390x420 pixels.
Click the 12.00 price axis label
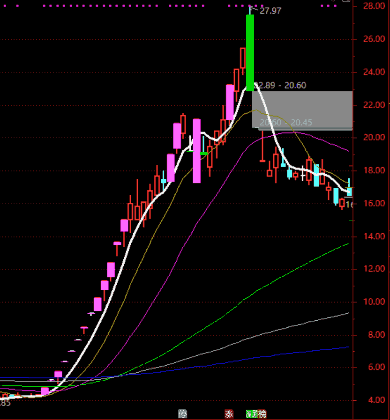coord(374,269)
